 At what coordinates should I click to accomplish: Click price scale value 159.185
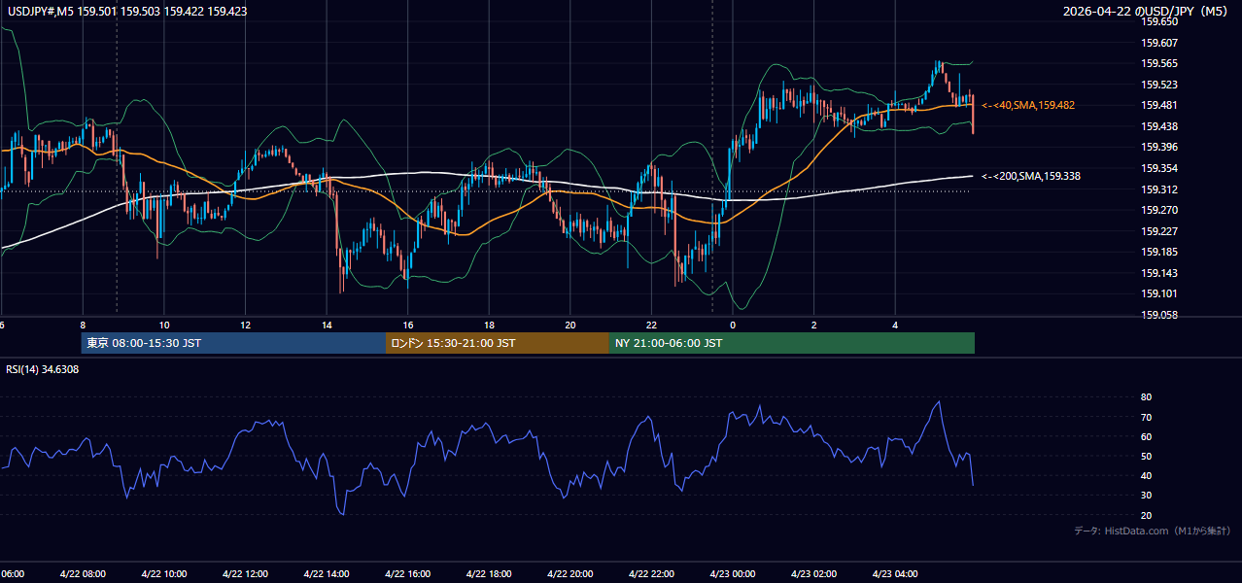pyautogui.click(x=1159, y=252)
